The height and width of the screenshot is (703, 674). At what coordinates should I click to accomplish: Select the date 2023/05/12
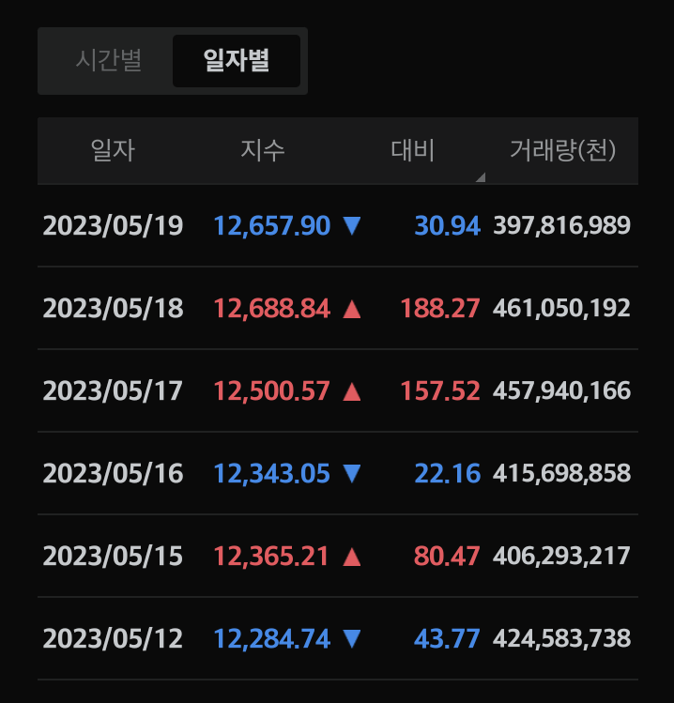pos(113,639)
